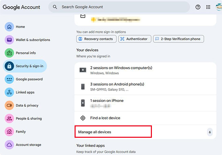
Task: Click the profile avatar picture
Action: [219, 7]
